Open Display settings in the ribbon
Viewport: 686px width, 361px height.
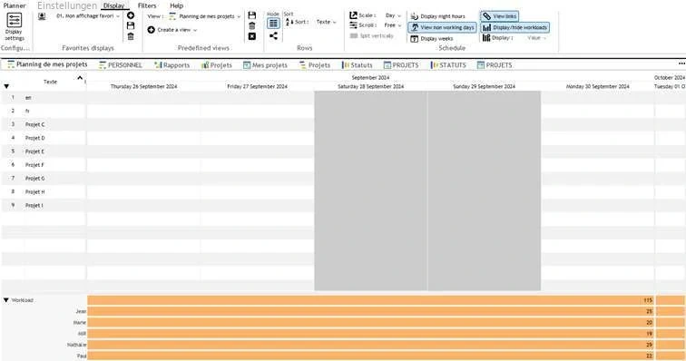(14, 27)
